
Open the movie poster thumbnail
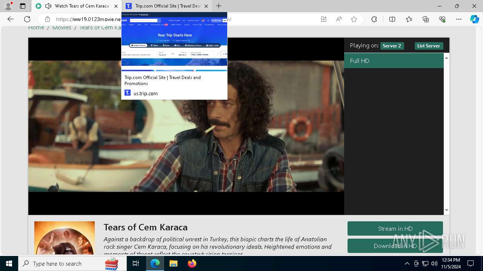(65, 238)
